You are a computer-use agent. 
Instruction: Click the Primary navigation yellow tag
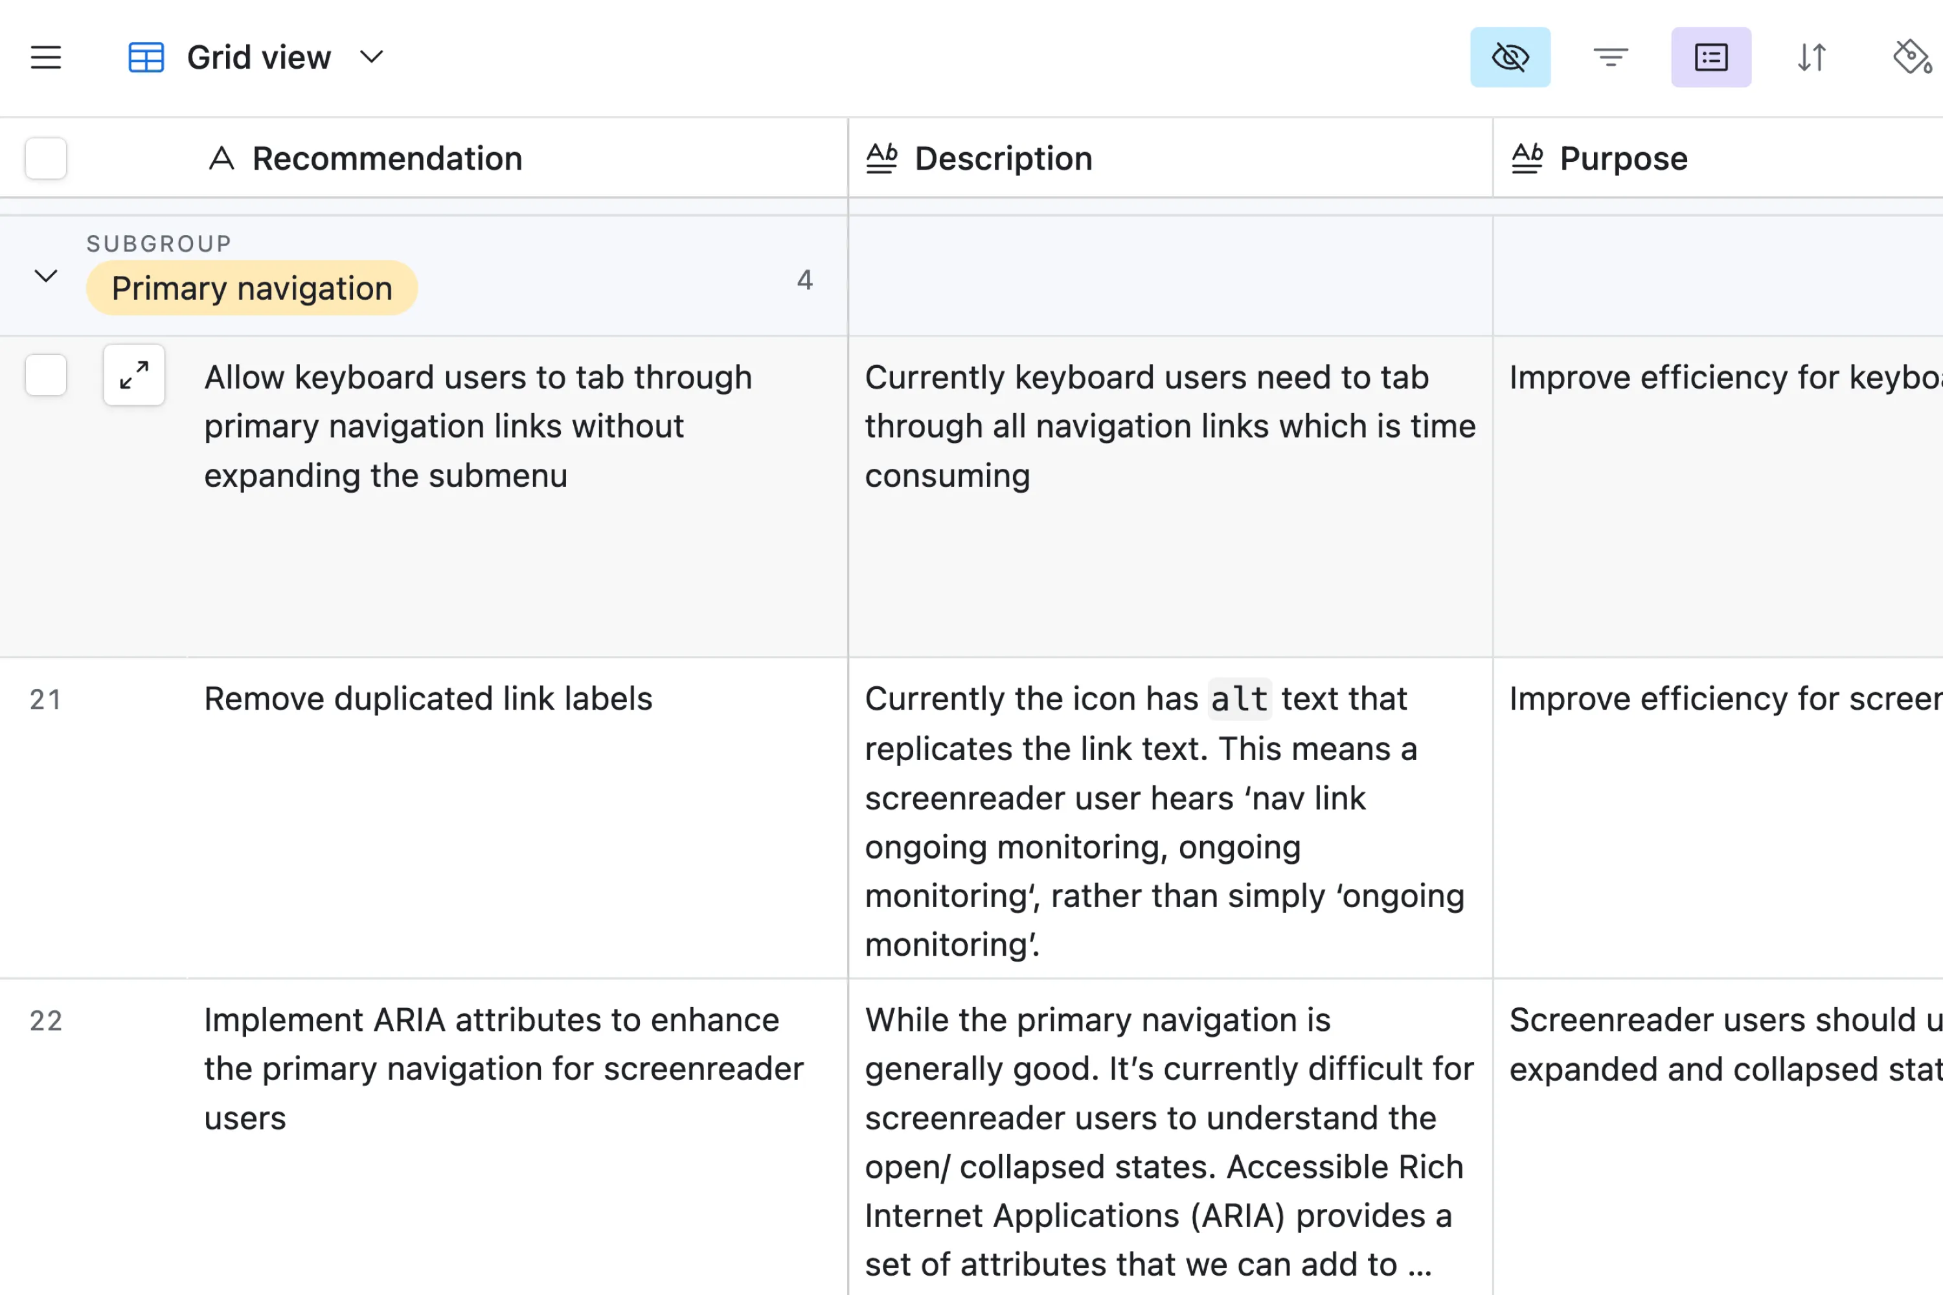tap(252, 288)
